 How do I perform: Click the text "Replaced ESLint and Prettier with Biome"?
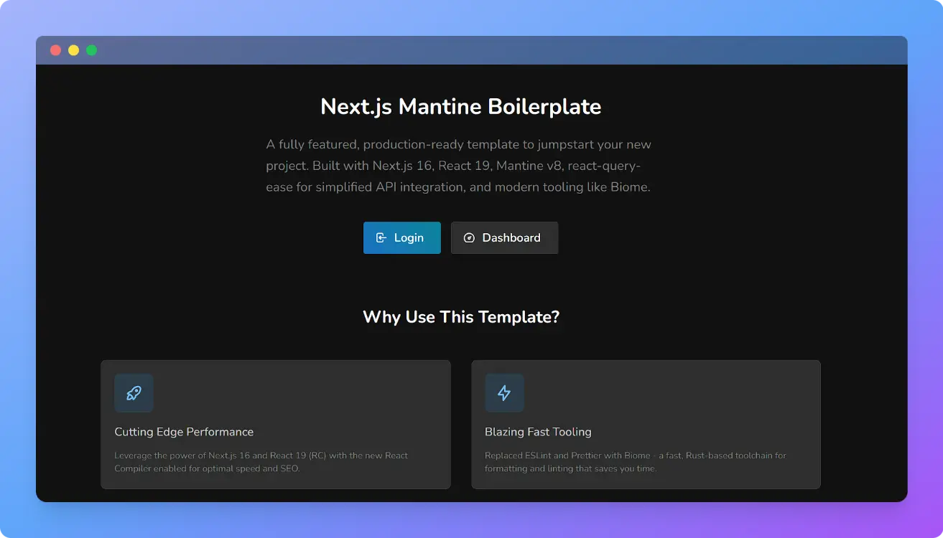(x=636, y=462)
